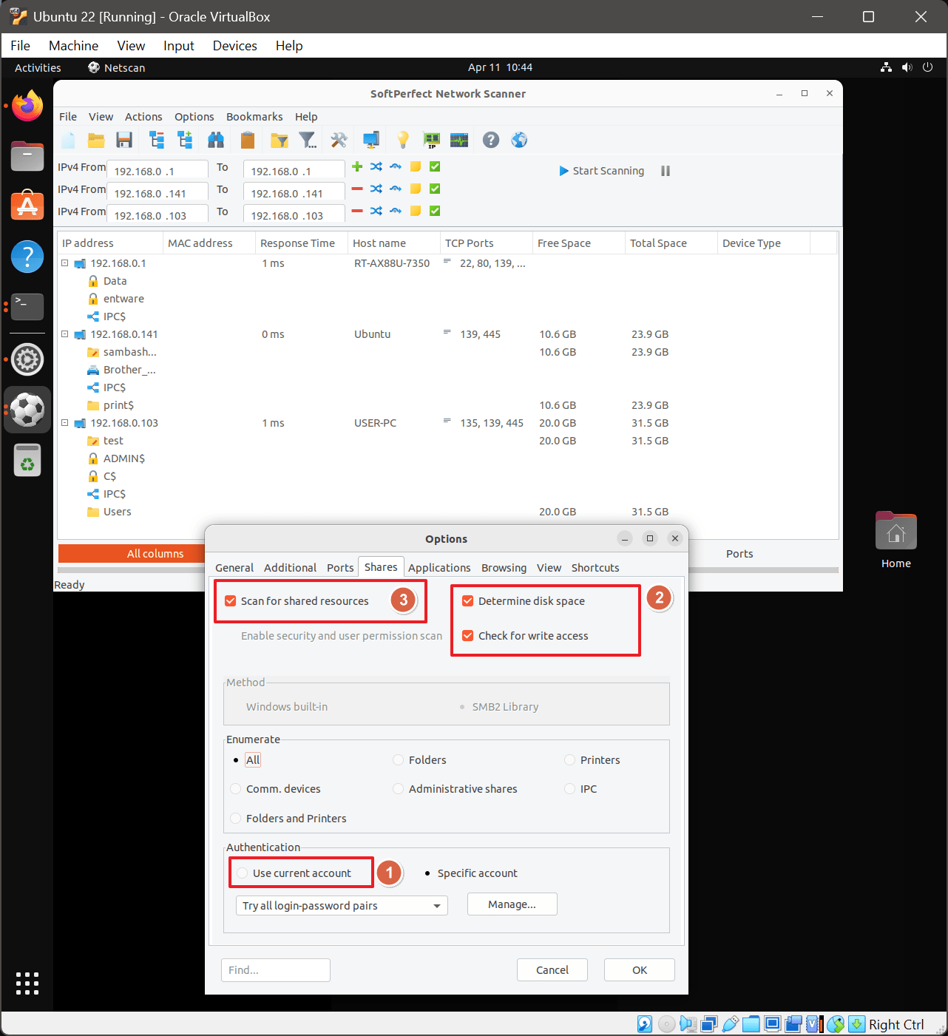Viewport: 948px width, 1036px height.
Task: Switch to the Ports tab in Options
Action: coord(340,568)
